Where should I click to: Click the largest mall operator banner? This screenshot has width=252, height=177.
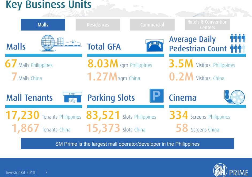point(127,144)
